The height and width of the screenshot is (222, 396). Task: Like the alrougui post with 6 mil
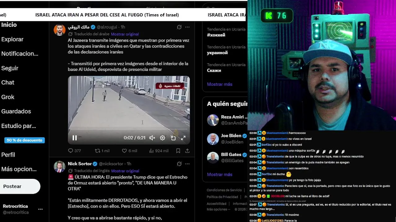(x=129, y=151)
